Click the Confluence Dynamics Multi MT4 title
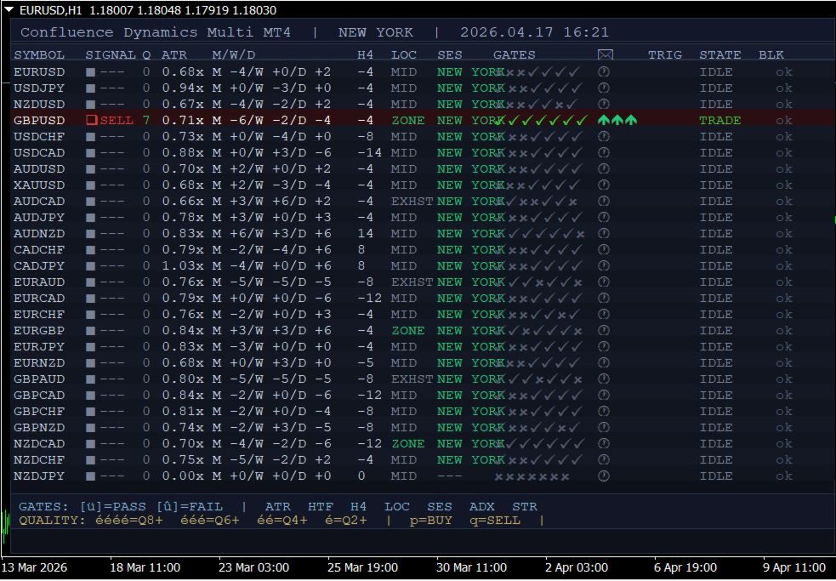Image resolution: width=836 pixels, height=581 pixels. [156, 32]
